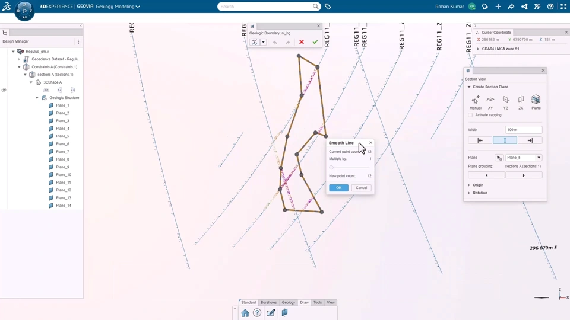Toggle XY view icon under 3DShape A
The image size is (570, 320).
pos(46,90)
